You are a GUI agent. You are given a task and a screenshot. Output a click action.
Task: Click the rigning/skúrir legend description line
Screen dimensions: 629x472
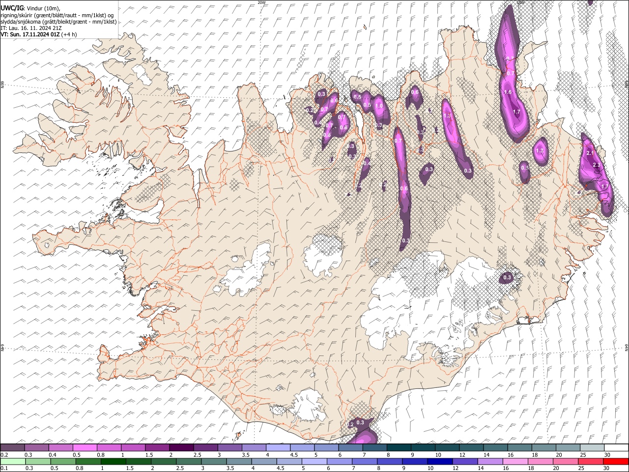(57, 15)
